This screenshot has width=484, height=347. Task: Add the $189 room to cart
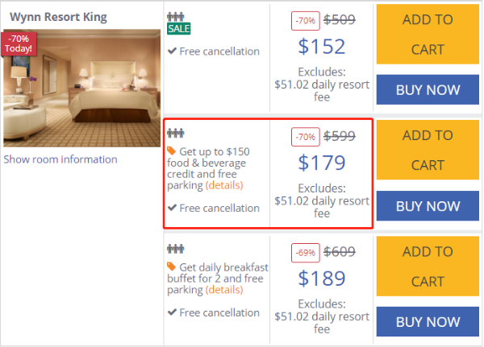pyautogui.click(x=428, y=266)
